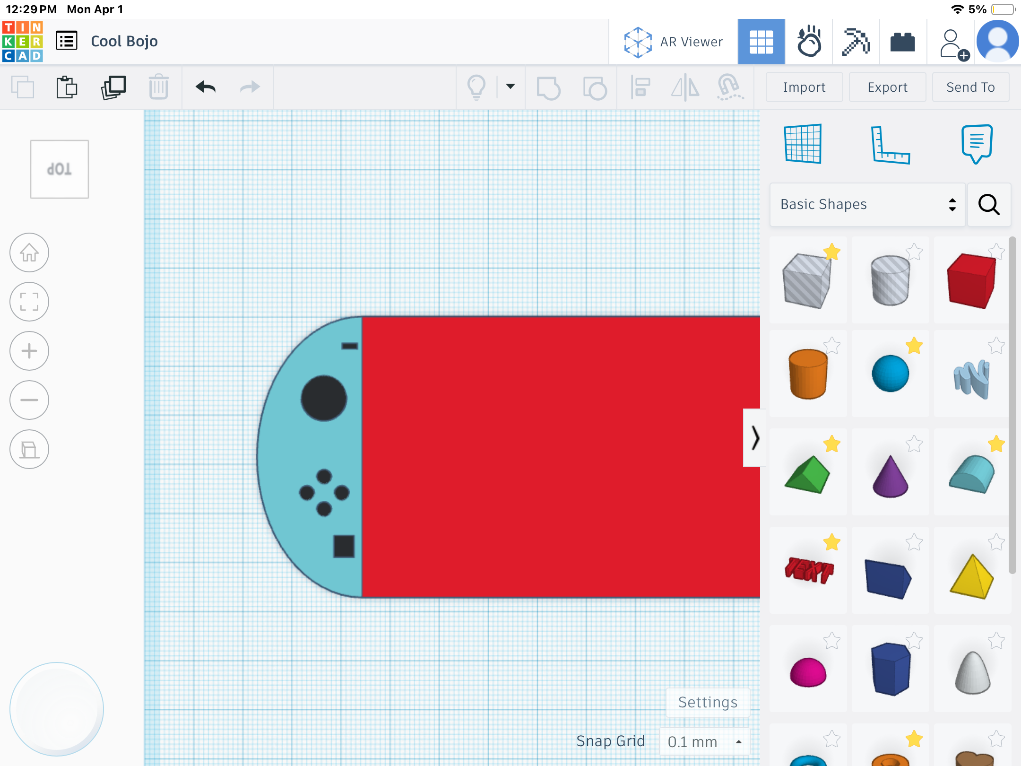
Task: Open the Tinkercad home logo
Action: tap(22, 42)
